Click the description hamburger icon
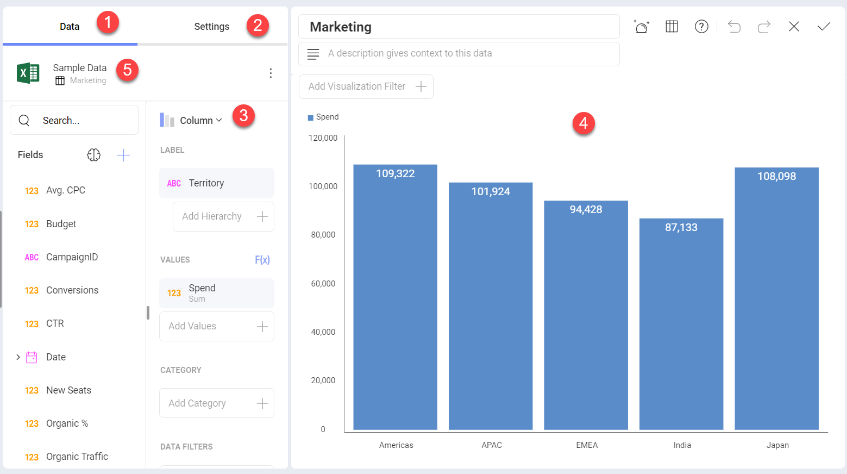 [313, 54]
